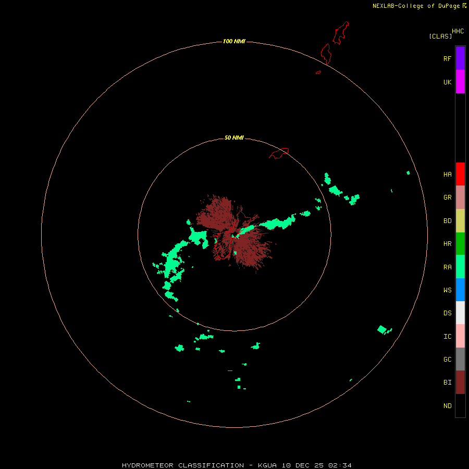This screenshot has width=469, height=469.
Task: Click the 'HHC' product label
Action: 458,31
